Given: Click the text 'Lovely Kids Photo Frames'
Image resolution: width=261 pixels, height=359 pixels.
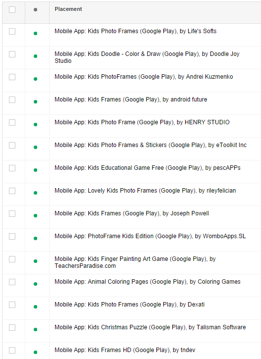Looking at the screenshot, I should point(123,191).
